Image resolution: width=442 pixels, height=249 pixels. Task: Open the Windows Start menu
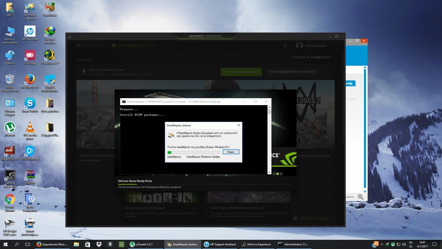(x=6, y=244)
